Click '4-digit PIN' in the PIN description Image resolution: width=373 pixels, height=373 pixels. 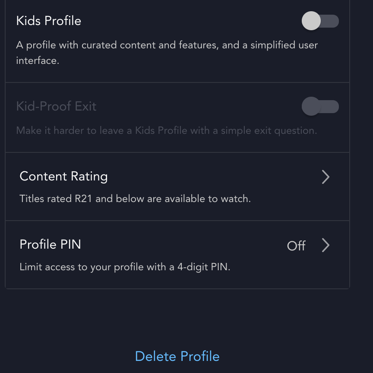coord(203,267)
